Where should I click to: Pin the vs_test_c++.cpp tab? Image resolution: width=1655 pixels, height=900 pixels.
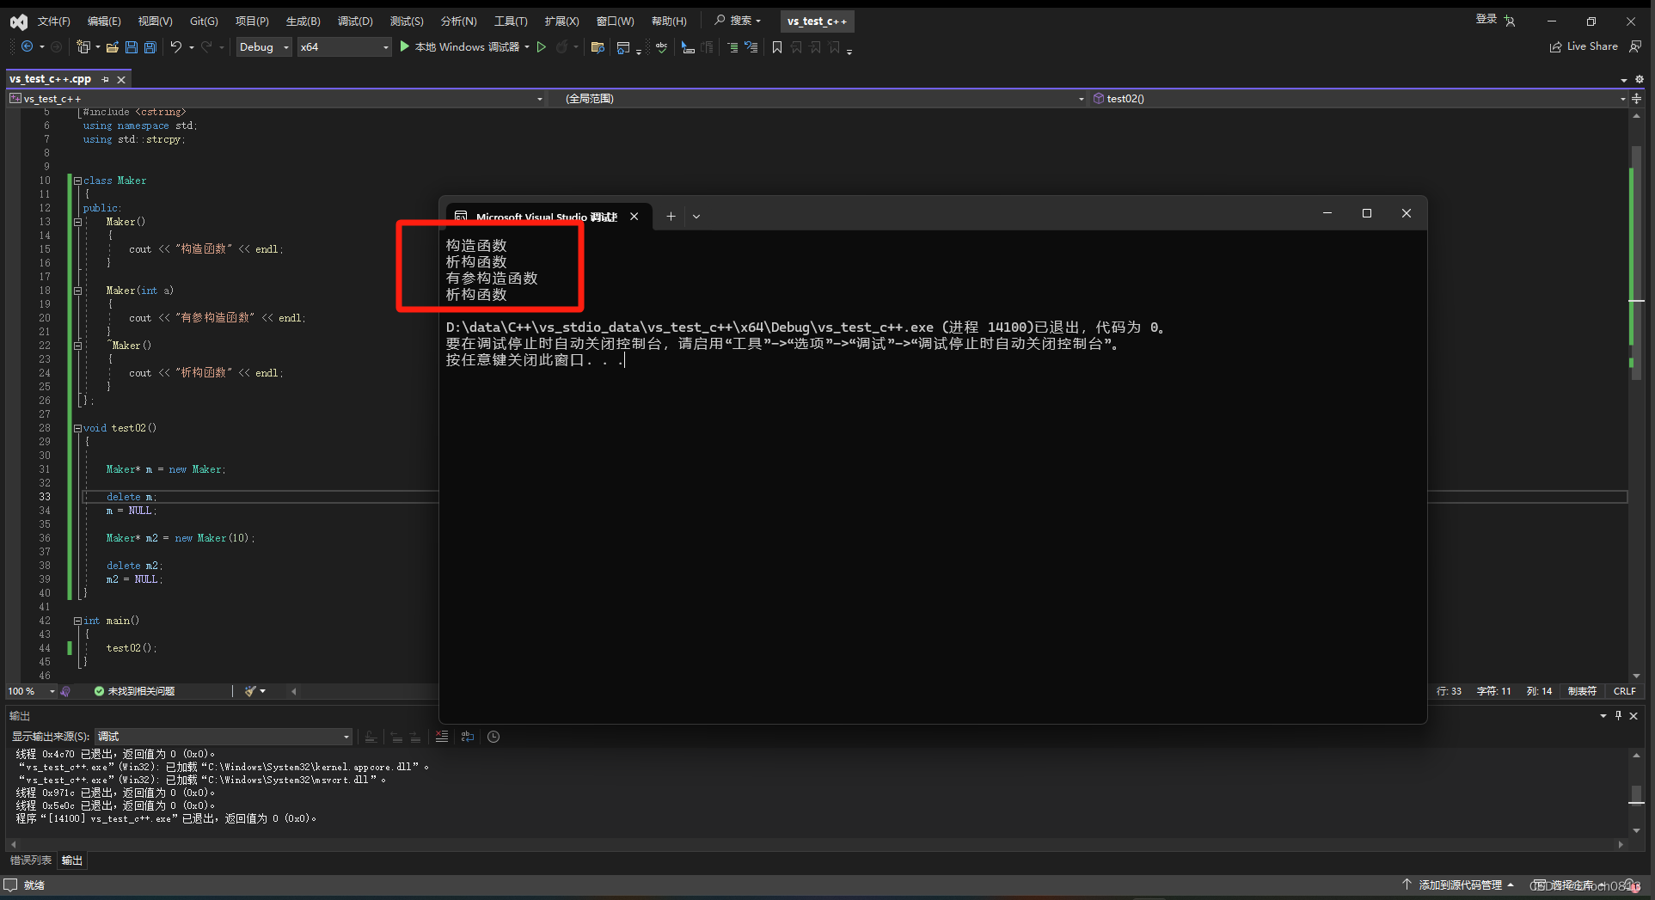point(105,79)
